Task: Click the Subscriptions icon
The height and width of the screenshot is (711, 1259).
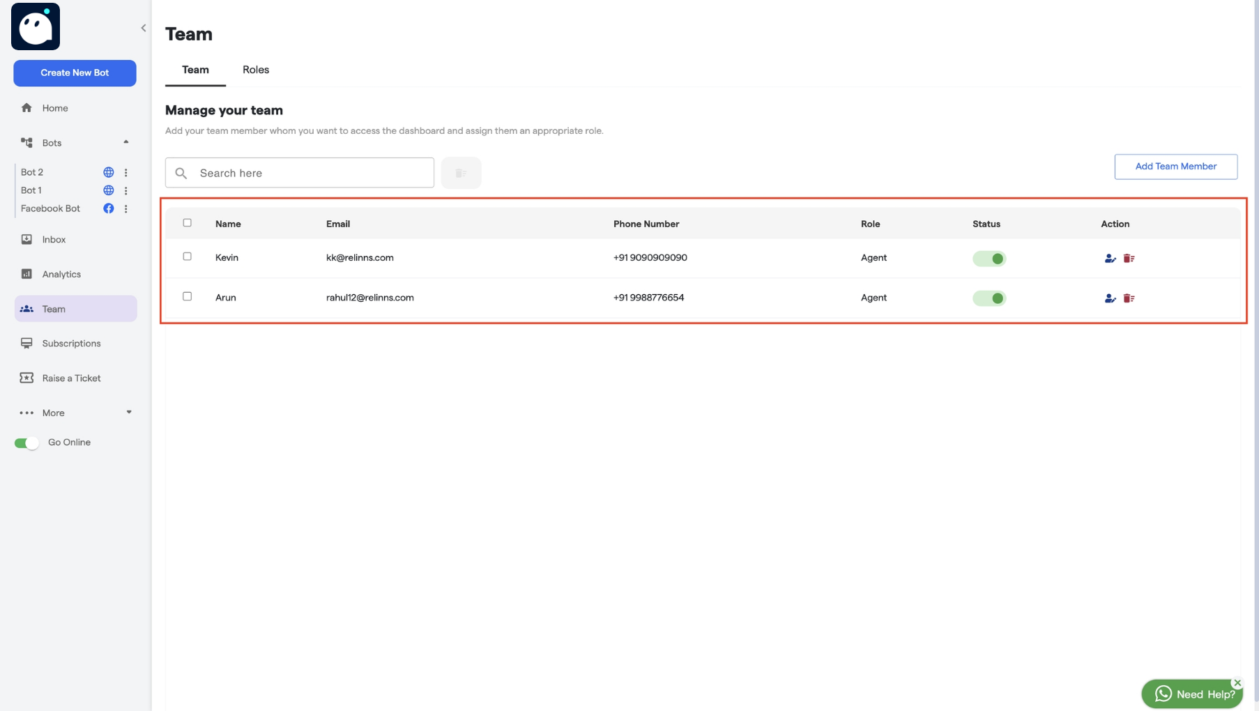Action: tap(26, 343)
